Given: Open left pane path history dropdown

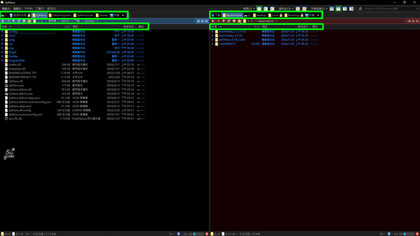Looking at the screenshot, I should 194,21.
